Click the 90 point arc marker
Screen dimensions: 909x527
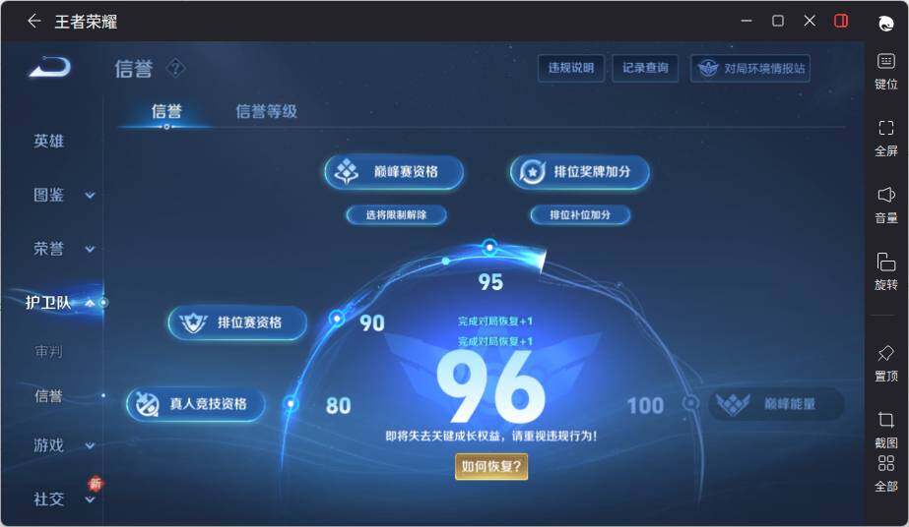coord(337,319)
